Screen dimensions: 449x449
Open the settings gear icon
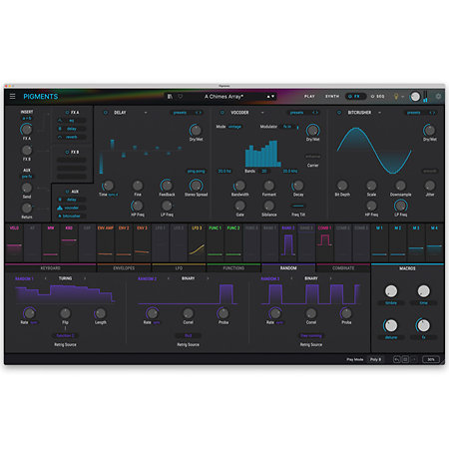pos(438,97)
